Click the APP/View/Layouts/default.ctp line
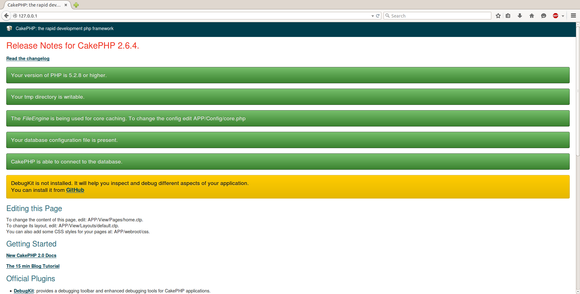 pos(63,226)
